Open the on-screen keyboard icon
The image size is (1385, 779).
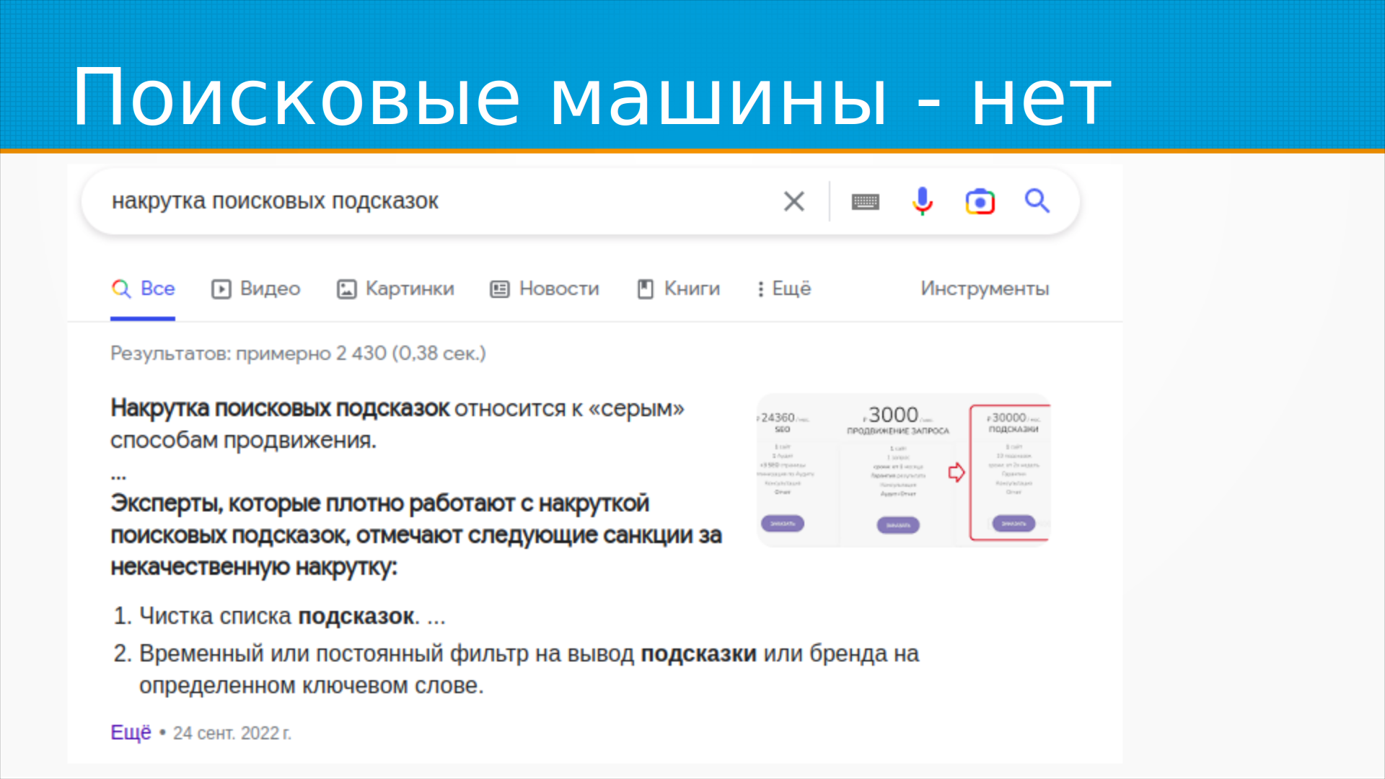pyautogui.click(x=865, y=202)
